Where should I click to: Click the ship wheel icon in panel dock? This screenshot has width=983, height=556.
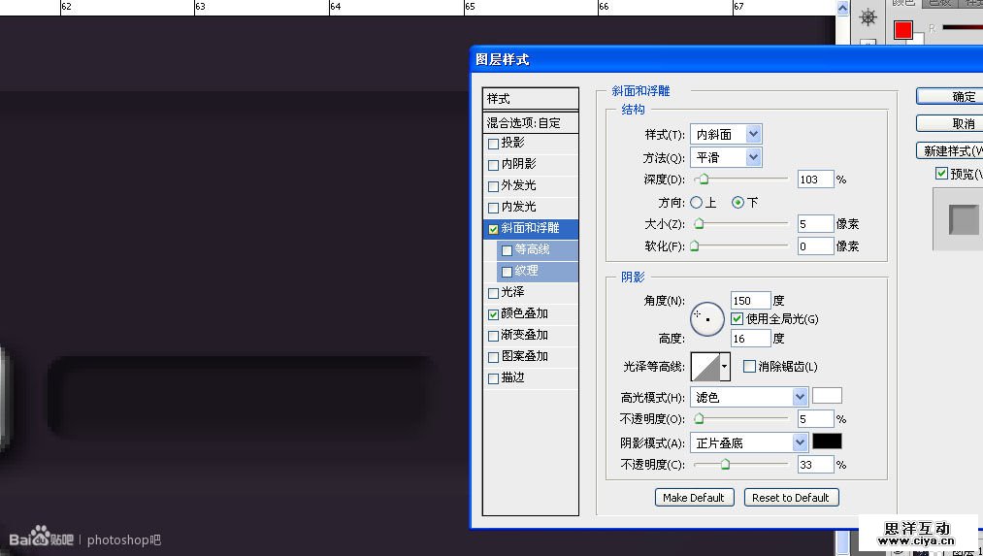[868, 16]
